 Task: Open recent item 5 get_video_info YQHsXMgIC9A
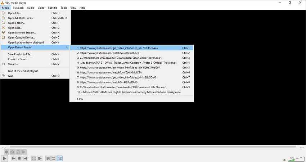(x=131, y=68)
